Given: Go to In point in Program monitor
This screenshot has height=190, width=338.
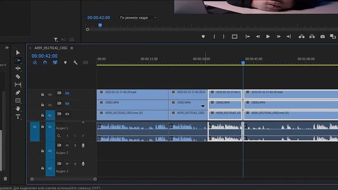Looking at the screenshot, I should (248, 36).
